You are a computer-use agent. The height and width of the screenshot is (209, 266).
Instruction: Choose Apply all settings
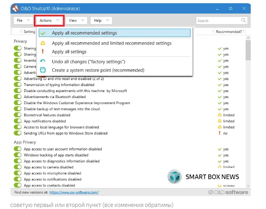coord(114,51)
